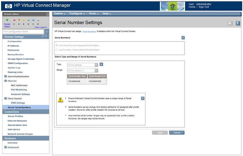This screenshot has height=156, width=243.
Task: Collapse the Domain Status panel
Action: [x=47, y=14]
